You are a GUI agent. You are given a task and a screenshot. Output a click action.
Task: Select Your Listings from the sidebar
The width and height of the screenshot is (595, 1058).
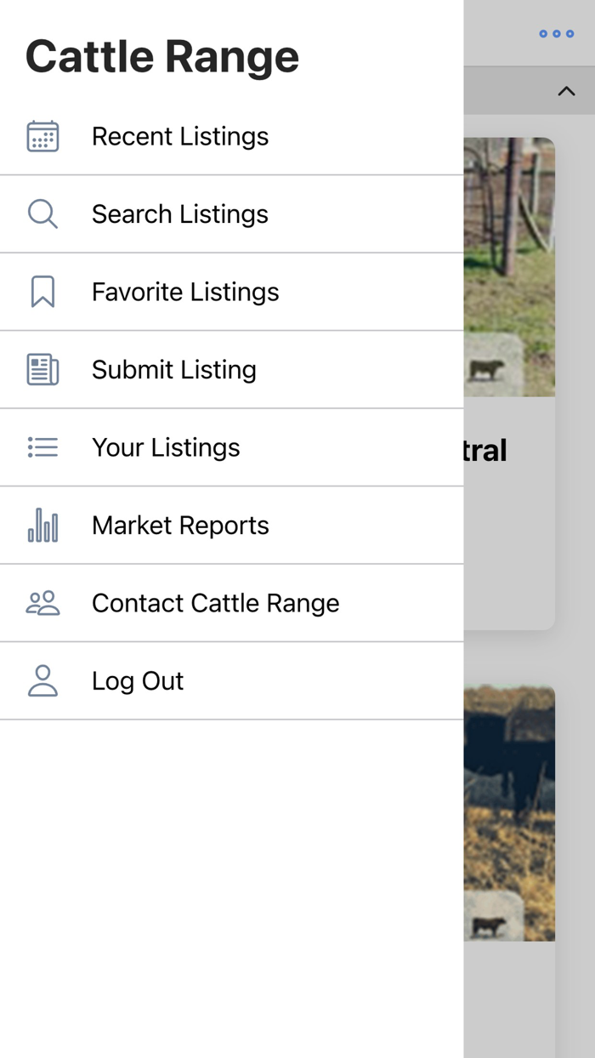[166, 447]
